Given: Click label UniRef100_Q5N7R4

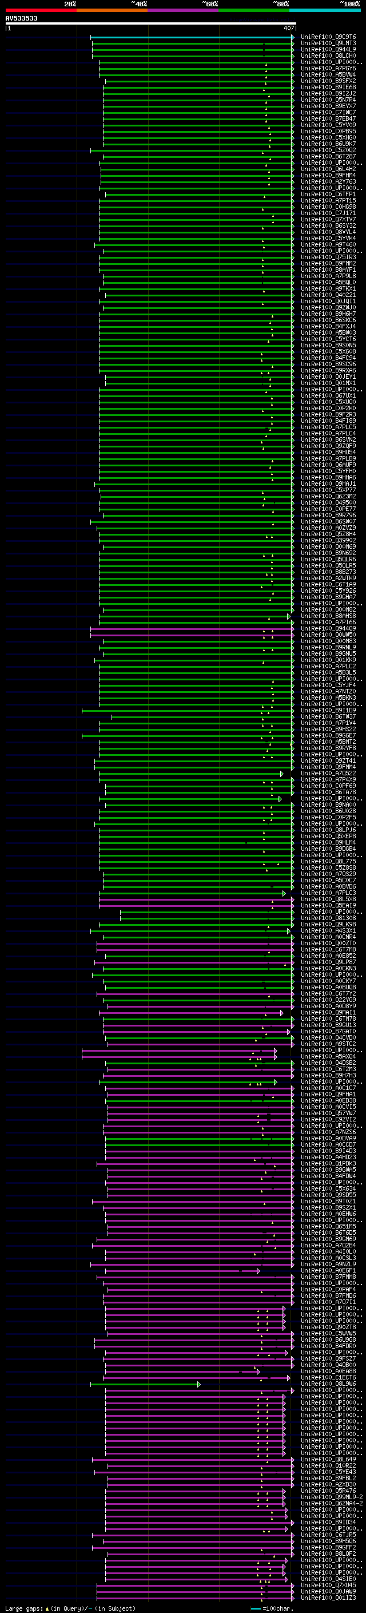Looking at the screenshot, I should [328, 100].
